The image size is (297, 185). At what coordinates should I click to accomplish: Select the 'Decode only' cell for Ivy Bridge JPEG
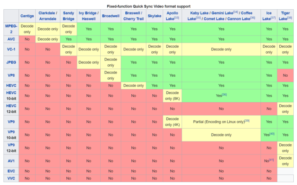[89, 62]
